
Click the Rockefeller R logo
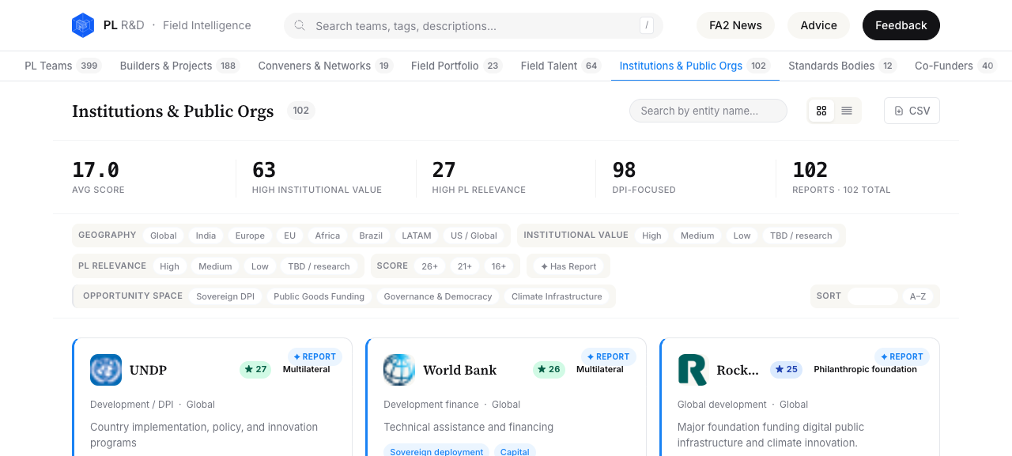coord(693,370)
